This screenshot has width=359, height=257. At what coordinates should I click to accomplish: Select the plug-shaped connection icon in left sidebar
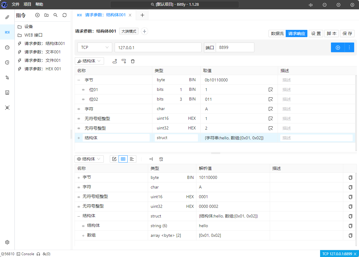pos(7,17)
